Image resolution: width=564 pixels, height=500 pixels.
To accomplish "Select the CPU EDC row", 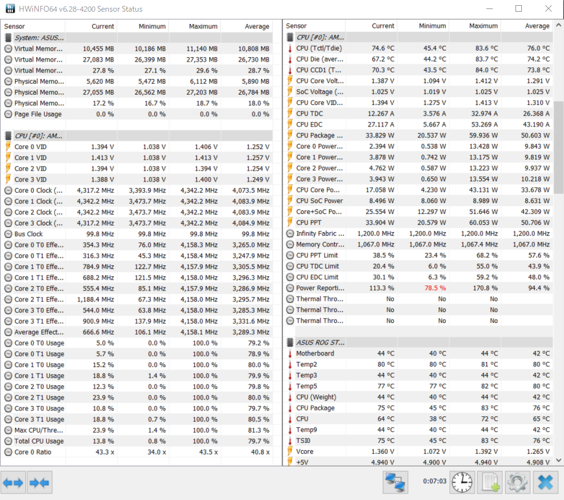I will [418, 125].
